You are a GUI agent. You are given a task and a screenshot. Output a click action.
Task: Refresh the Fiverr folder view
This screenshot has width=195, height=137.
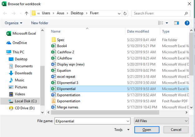click(125, 13)
